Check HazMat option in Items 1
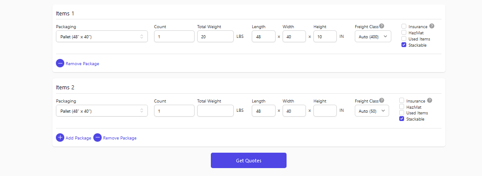 (x=404, y=32)
